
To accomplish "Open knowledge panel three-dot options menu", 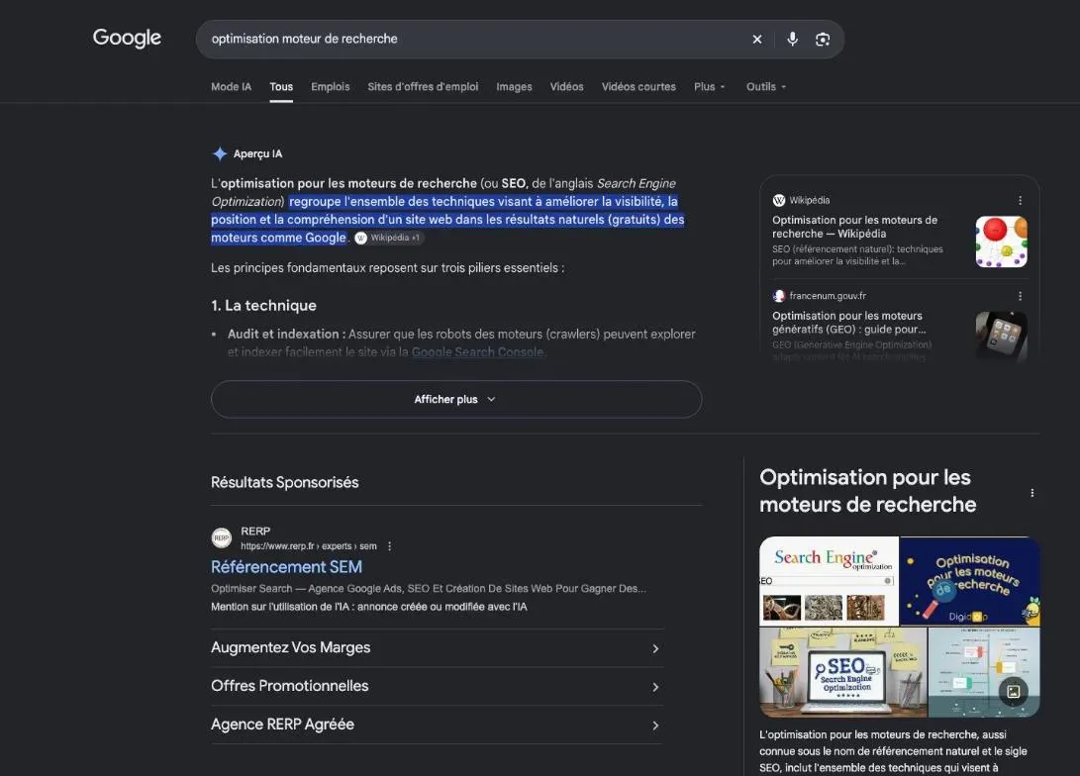I will 1031,493.
